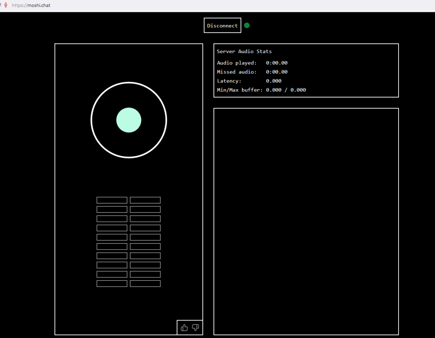The height and width of the screenshot is (338, 435).
Task: Click inside the empty transcript panel
Action: point(306,221)
